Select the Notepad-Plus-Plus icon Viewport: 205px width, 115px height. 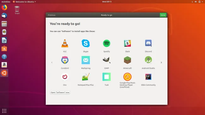pos(86,77)
